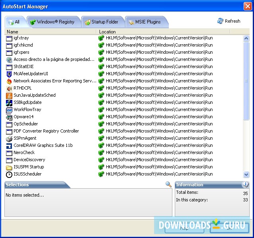Viewport: 254px width, 238px height.
Task: Click the registry icon in OpScheduler row
Action: pyautogui.click(x=101, y=124)
